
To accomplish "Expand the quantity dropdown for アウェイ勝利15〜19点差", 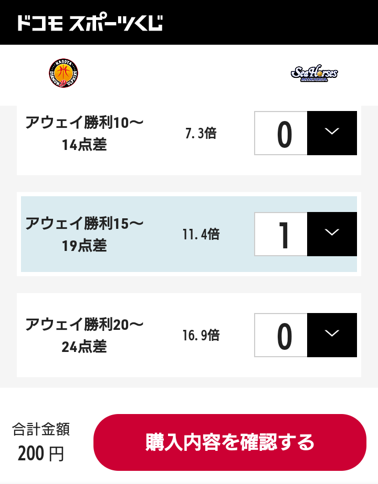I will click(332, 234).
